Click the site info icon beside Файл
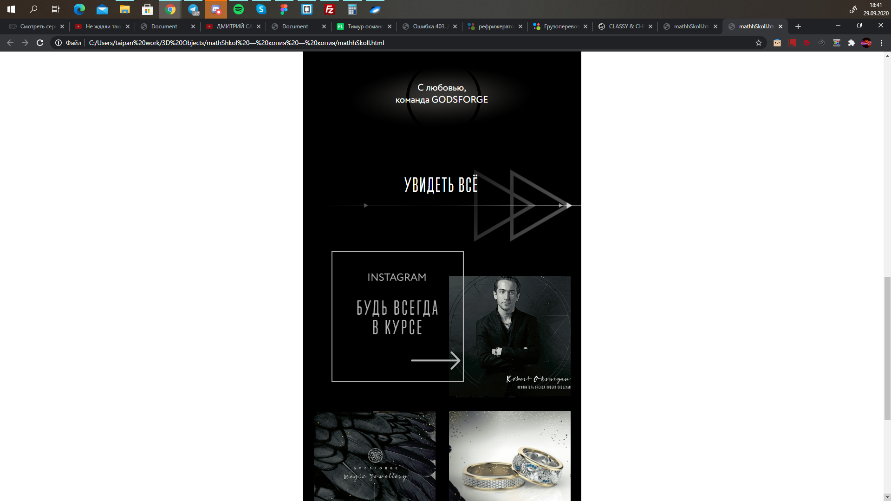 point(59,43)
